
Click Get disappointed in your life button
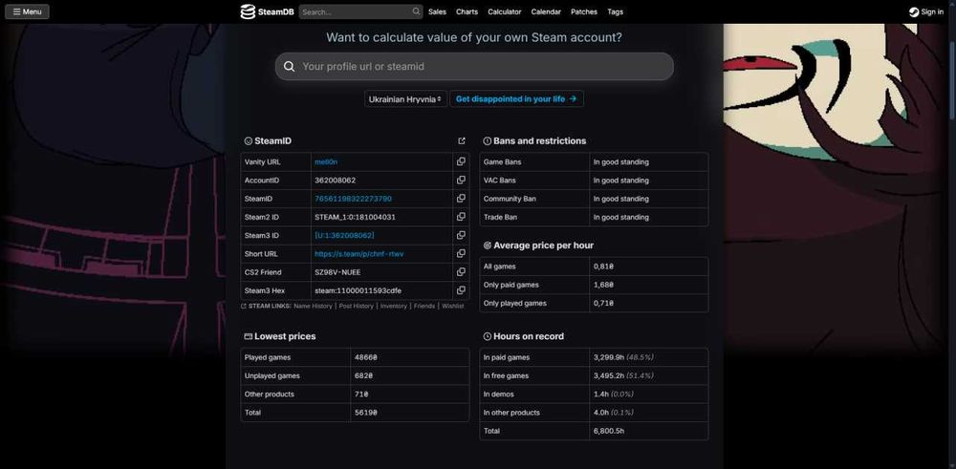516,98
